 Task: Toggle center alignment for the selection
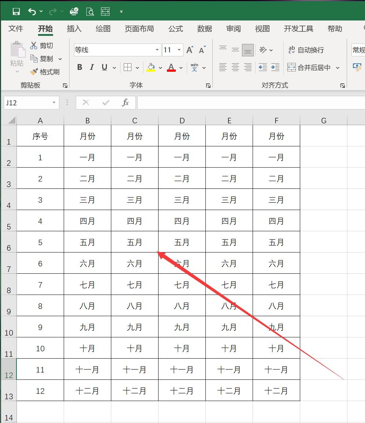point(235,67)
